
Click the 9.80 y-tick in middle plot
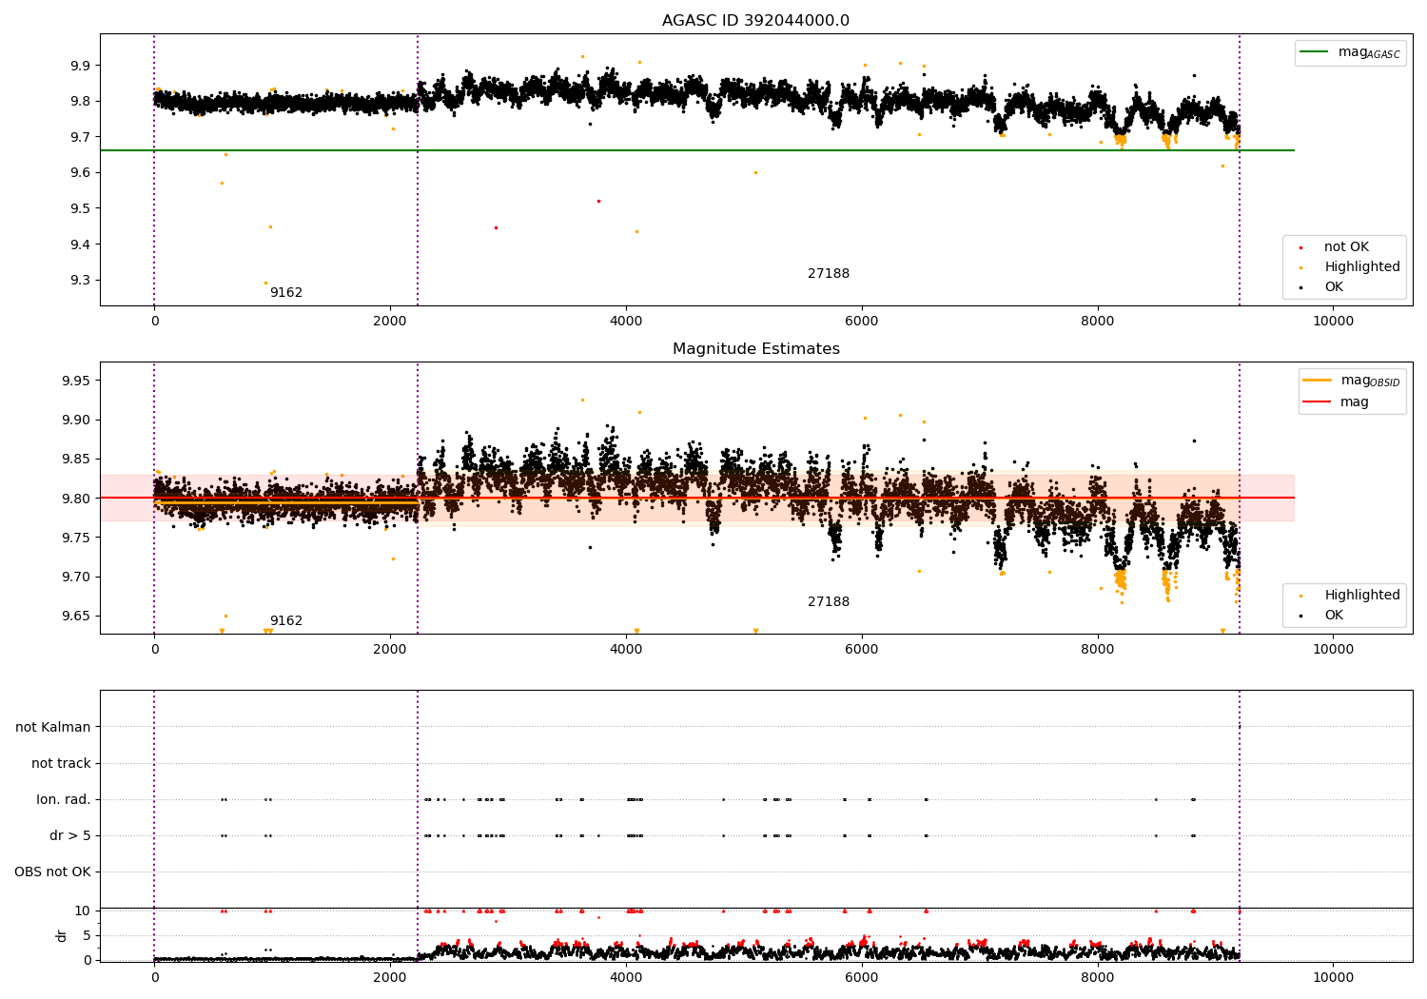click(x=76, y=499)
